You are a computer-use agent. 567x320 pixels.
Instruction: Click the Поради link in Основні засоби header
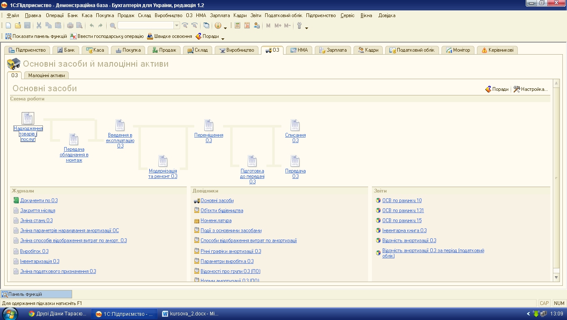(x=497, y=89)
